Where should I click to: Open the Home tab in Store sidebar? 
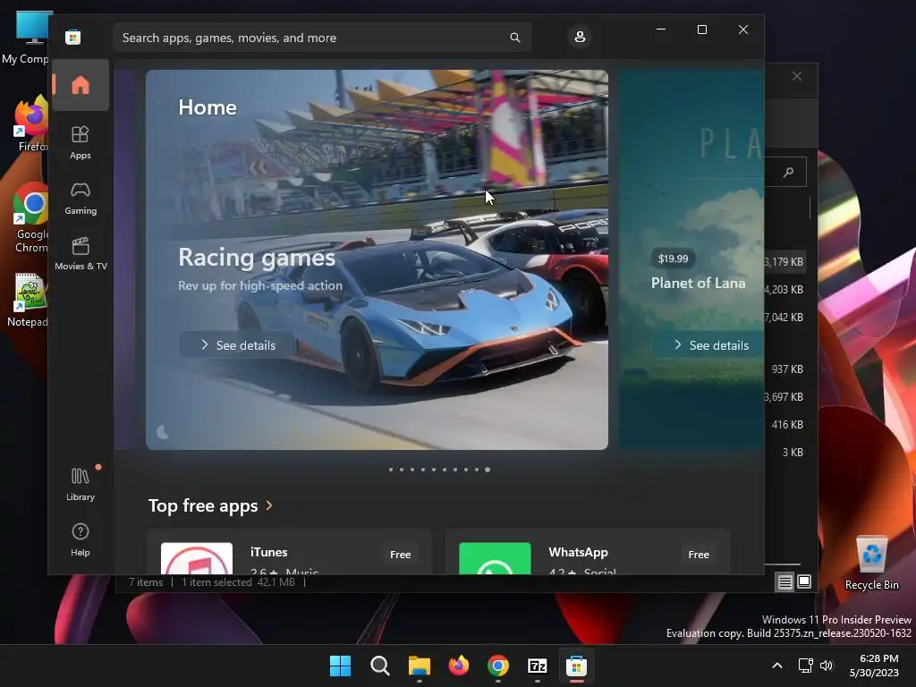click(80, 85)
